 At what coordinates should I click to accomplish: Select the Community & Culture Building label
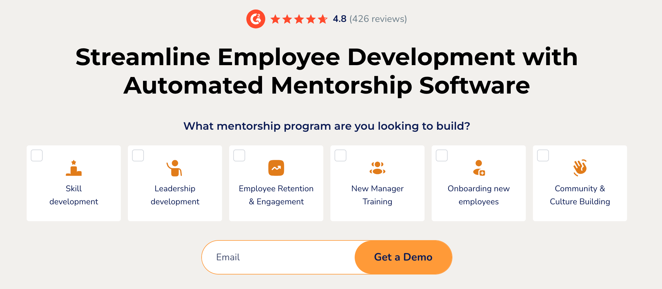(x=580, y=195)
